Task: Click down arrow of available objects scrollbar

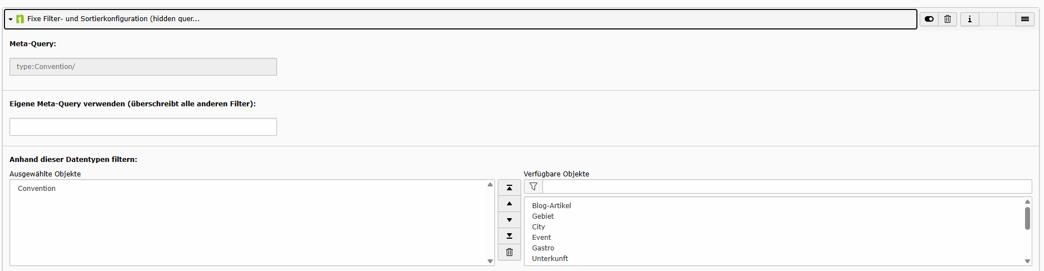Action: (1027, 261)
